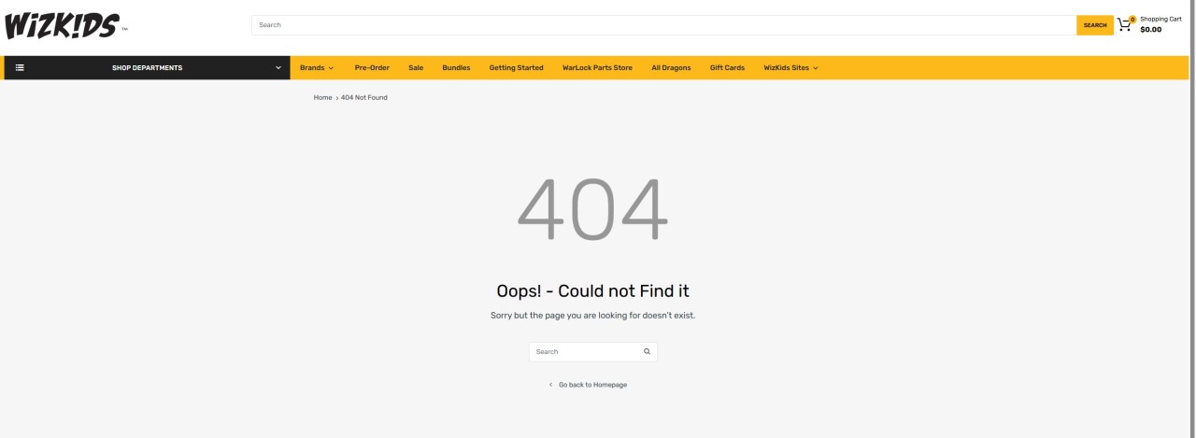Click the 'Sorry but the page' message text
The height and width of the screenshot is (438, 1196).
coord(592,316)
